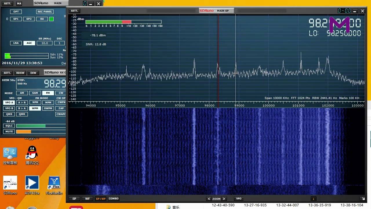Viewport: 371px width, 209px height.
Task: Select VFO A
Action: 9,102
